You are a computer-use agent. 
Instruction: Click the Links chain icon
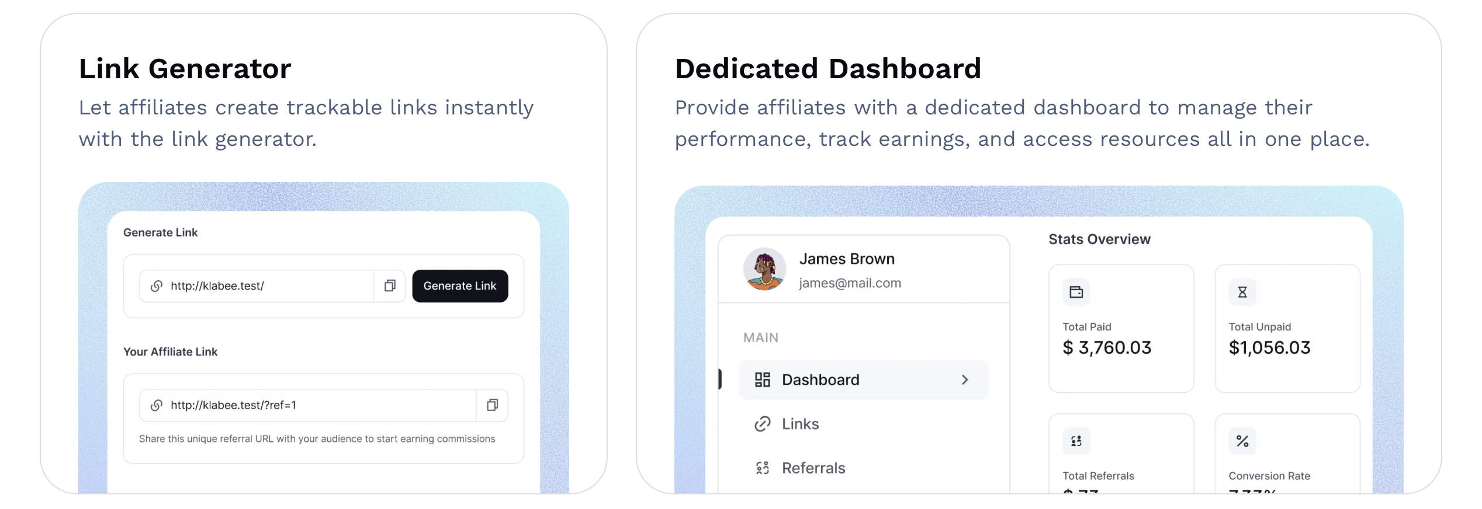pos(761,424)
